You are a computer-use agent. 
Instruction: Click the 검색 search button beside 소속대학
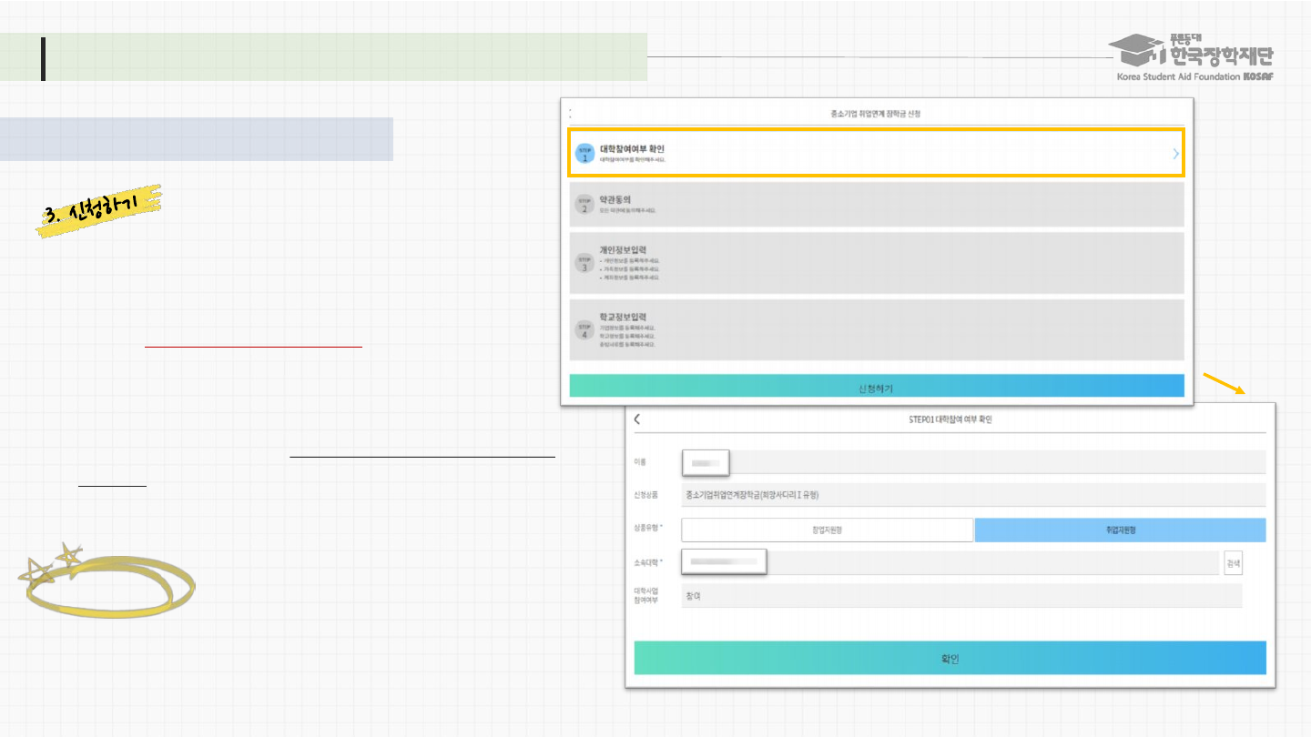tap(1233, 563)
